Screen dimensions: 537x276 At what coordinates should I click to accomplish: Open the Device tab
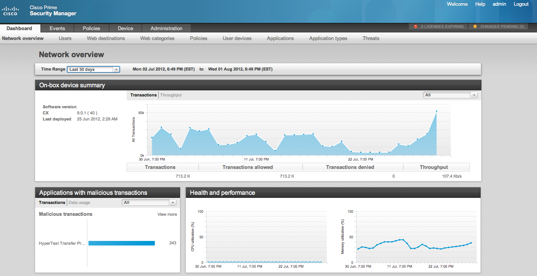coord(125,28)
